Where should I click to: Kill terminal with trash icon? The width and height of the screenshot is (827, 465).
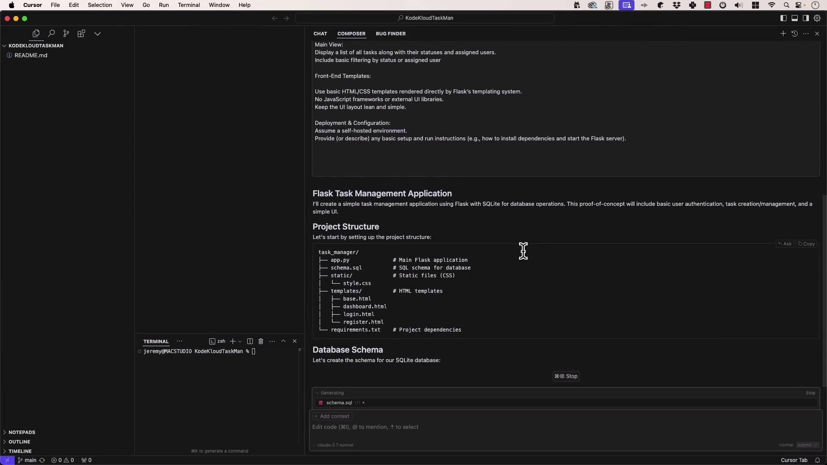tap(261, 341)
